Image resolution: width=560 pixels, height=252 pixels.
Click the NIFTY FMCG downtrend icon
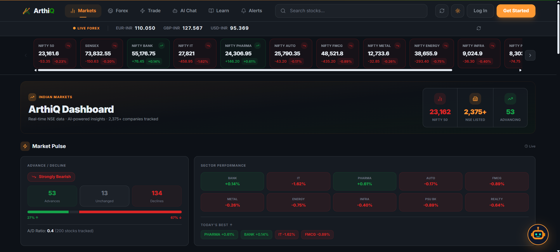(351, 46)
